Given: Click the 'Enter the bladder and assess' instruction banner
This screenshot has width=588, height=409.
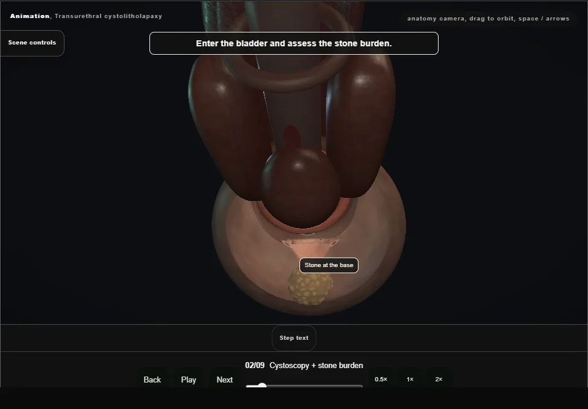Looking at the screenshot, I should (x=293, y=43).
